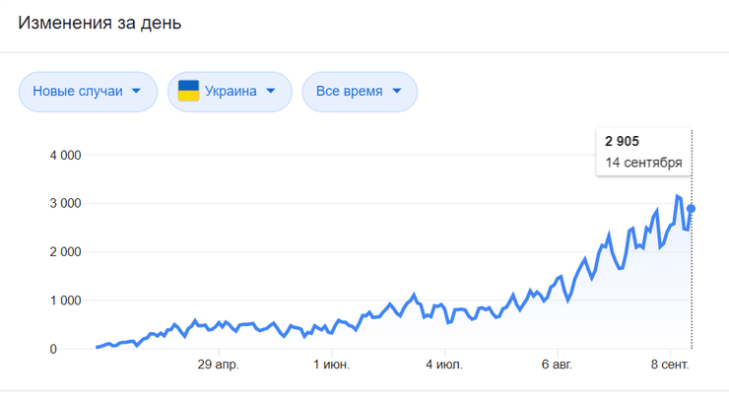The image size is (729, 402).
Task: Click the 3 000 y-axis label
Action: click(63, 204)
